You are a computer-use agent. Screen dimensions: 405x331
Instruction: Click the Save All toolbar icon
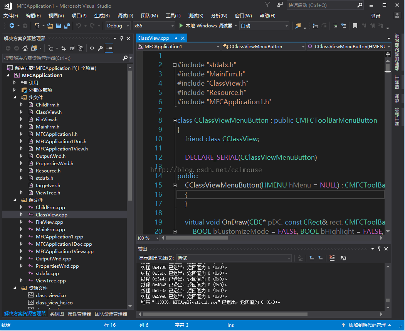click(67, 25)
